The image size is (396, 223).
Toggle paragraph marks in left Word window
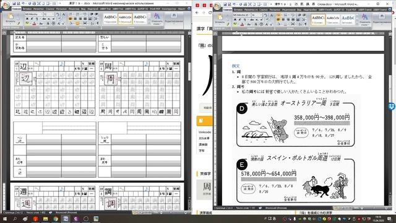98,24
